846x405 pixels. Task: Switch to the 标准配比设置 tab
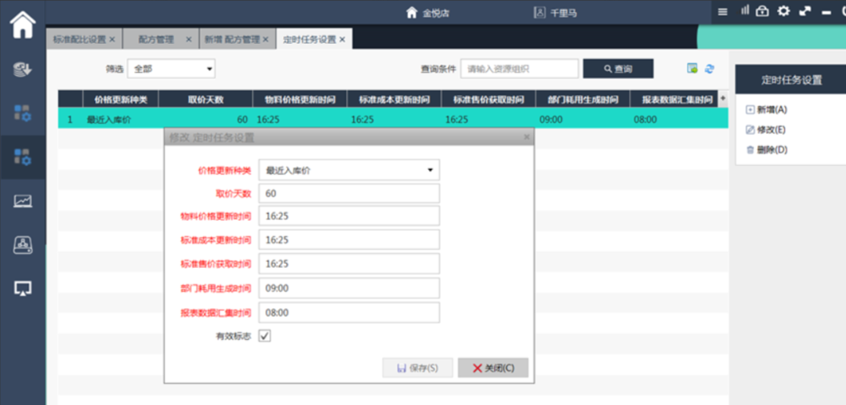79,39
